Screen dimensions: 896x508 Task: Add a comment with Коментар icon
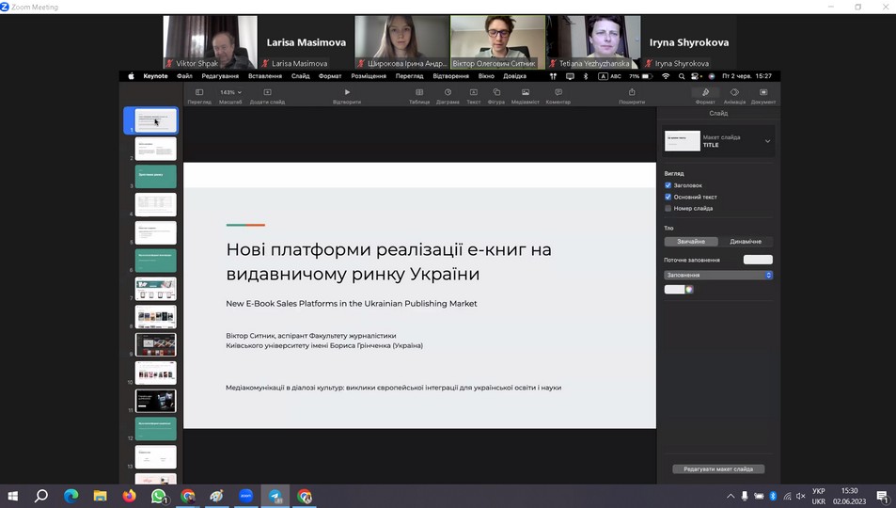[558, 92]
